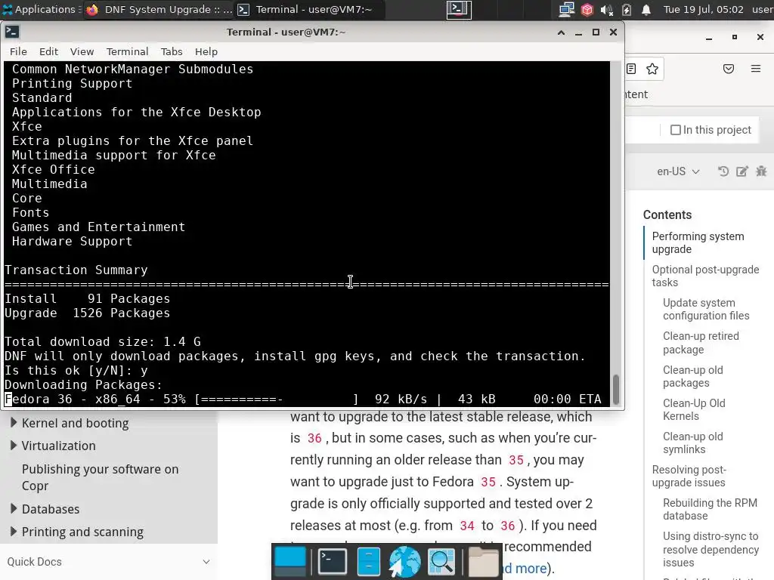774x580 pixels.
Task: Open the Application Finder magnifier dock icon
Action: point(441,561)
